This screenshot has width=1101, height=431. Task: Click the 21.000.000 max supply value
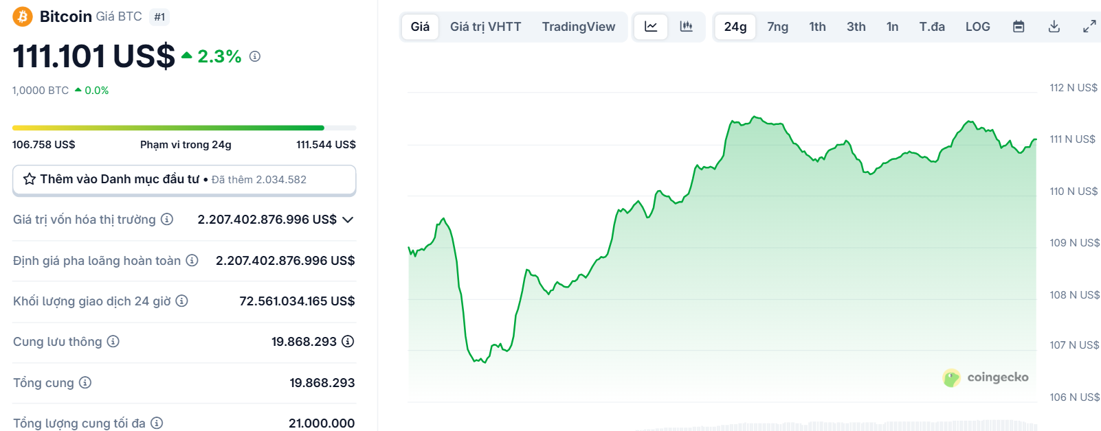click(322, 423)
